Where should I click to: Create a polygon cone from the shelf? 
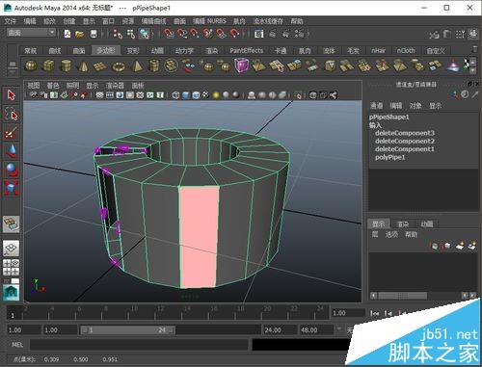pos(83,66)
